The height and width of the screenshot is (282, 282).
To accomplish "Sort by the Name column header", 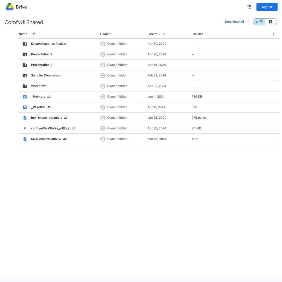I will (23, 34).
